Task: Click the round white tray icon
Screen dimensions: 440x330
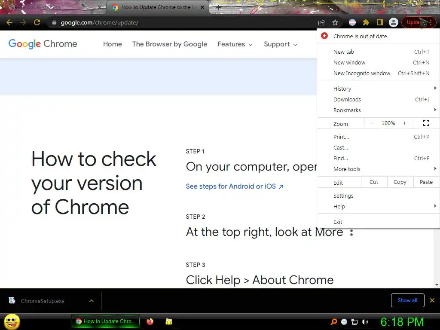Action: 344,322
